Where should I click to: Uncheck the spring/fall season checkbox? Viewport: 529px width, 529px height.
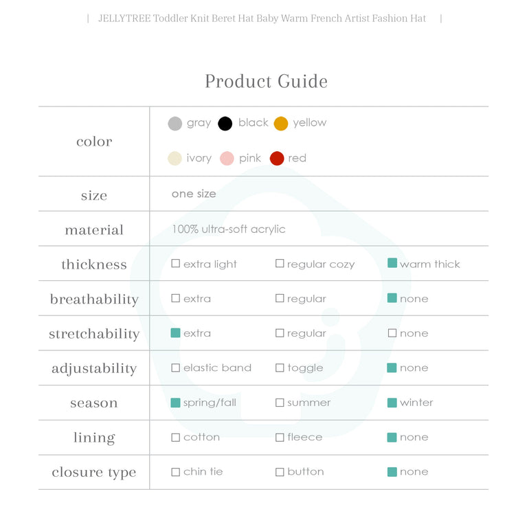(176, 403)
